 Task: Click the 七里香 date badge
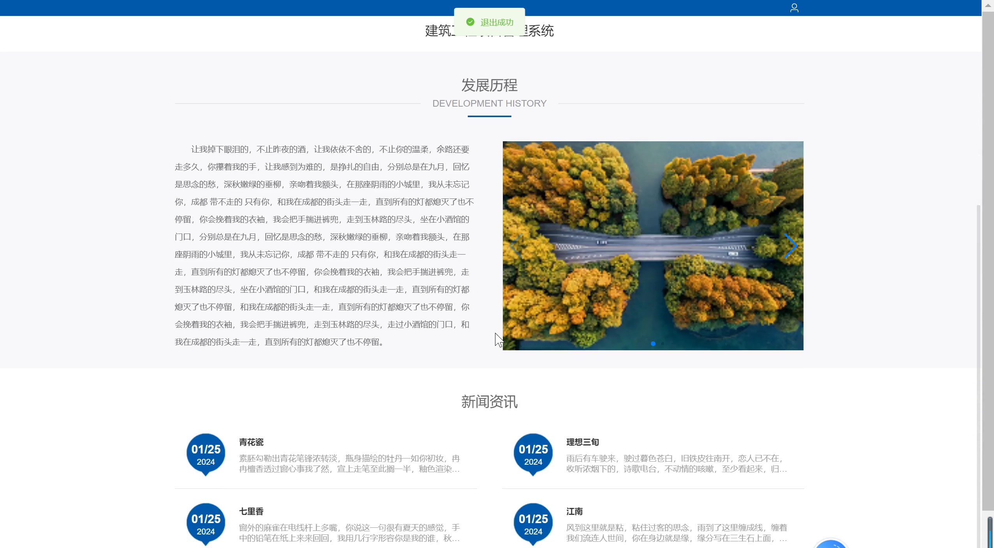[206, 523]
